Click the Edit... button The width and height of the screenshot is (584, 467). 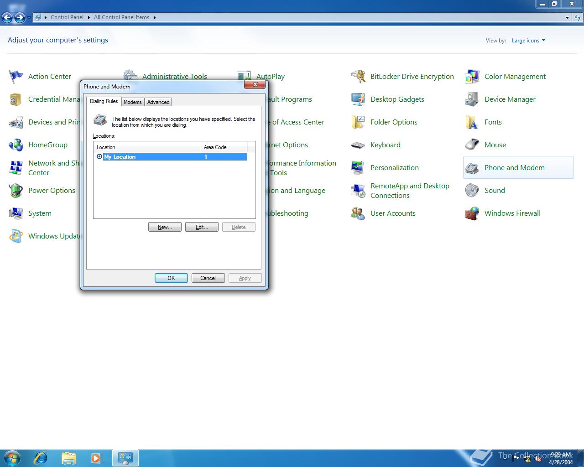202,227
